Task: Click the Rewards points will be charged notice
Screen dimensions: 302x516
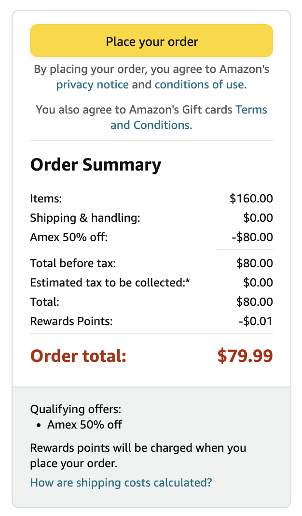Action: coord(138,456)
